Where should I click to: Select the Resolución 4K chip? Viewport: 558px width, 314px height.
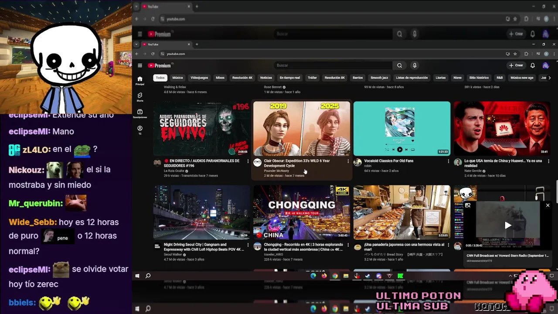coord(242,78)
